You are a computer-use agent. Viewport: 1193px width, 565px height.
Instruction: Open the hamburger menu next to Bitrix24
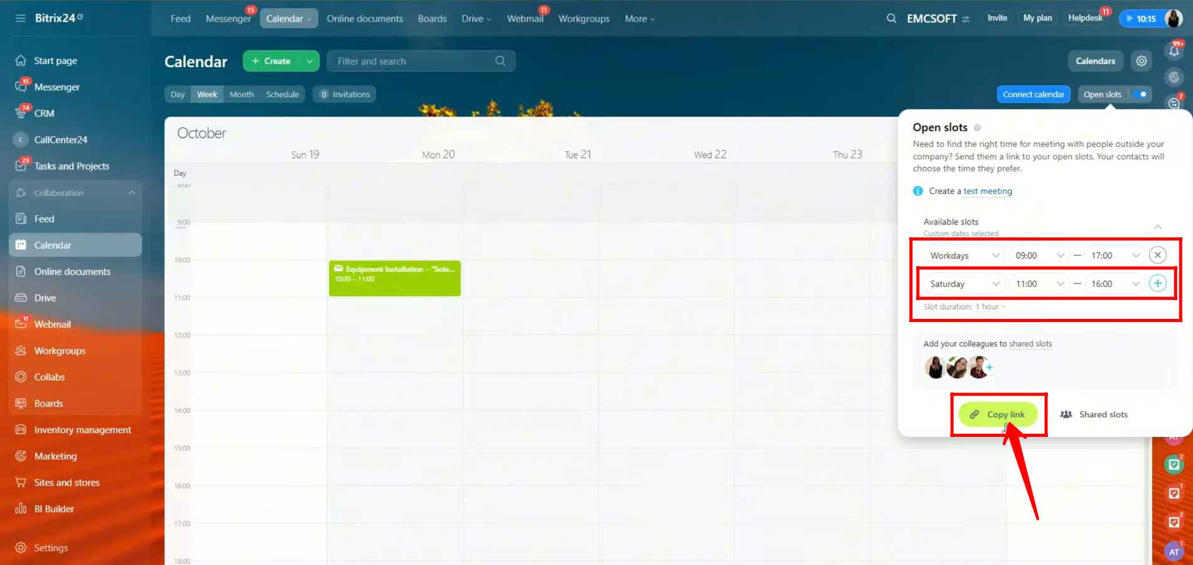[21, 18]
